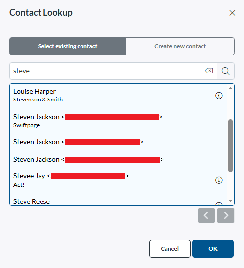Select Steven Jackson from Swiftpage
Image resolution: width=244 pixels, height=268 pixels.
click(x=118, y=121)
